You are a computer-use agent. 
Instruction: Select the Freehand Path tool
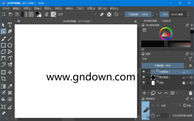click(10, 58)
